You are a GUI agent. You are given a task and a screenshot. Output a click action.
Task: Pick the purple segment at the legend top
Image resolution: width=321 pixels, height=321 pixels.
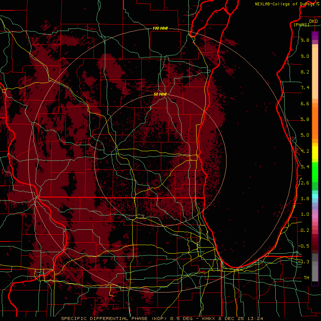pyautogui.click(x=315, y=36)
